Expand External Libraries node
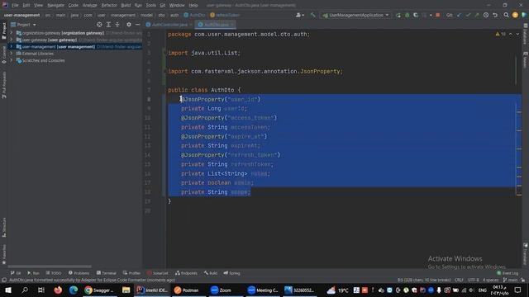This screenshot has width=529, height=297. [x=12, y=54]
